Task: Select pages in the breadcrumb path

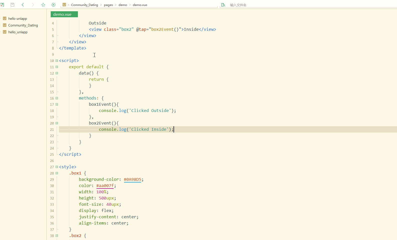Action: tap(108, 5)
